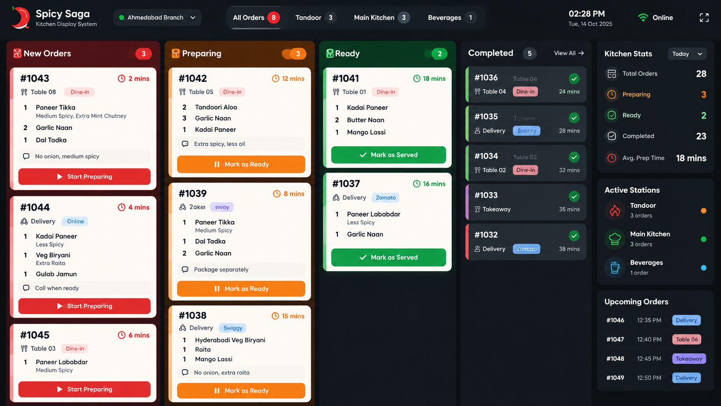Click the checkmark on completed order #1036
The image size is (721, 406).
coord(574,79)
